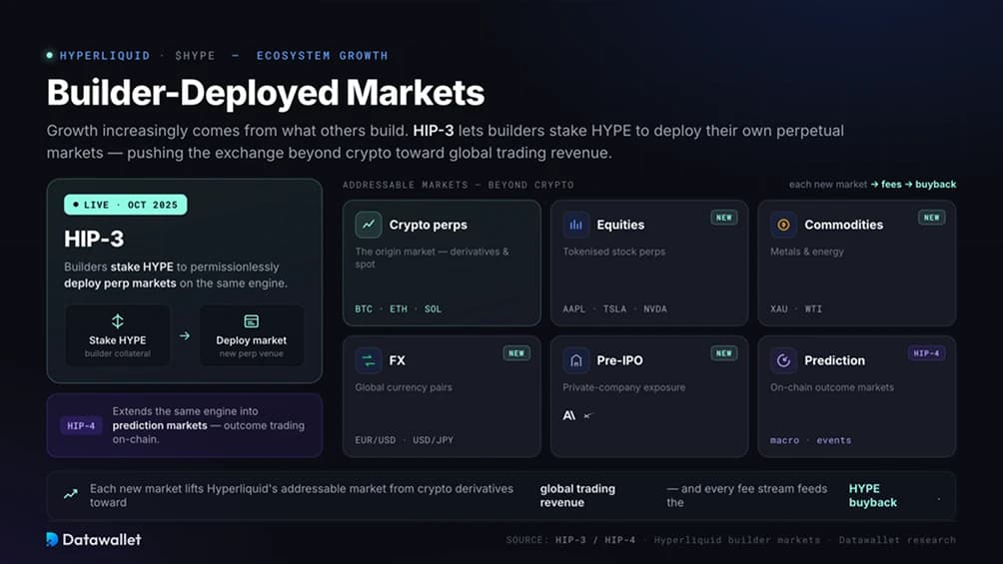Click the Equities card title
The width and height of the screenshot is (1003, 564).
point(620,225)
